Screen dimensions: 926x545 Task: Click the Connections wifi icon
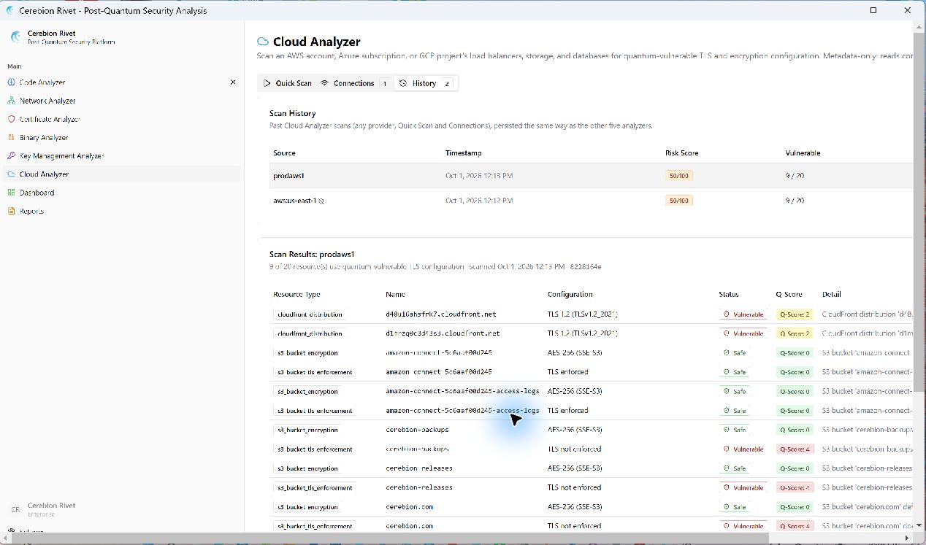(x=325, y=83)
